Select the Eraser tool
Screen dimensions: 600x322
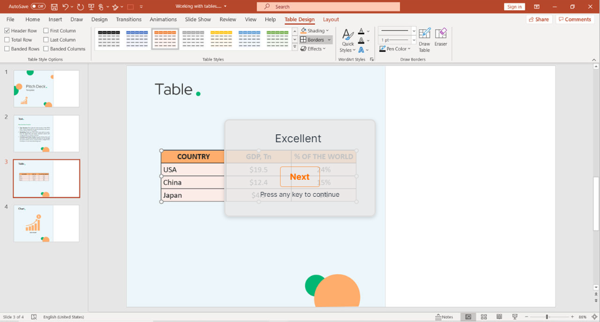tap(441, 37)
